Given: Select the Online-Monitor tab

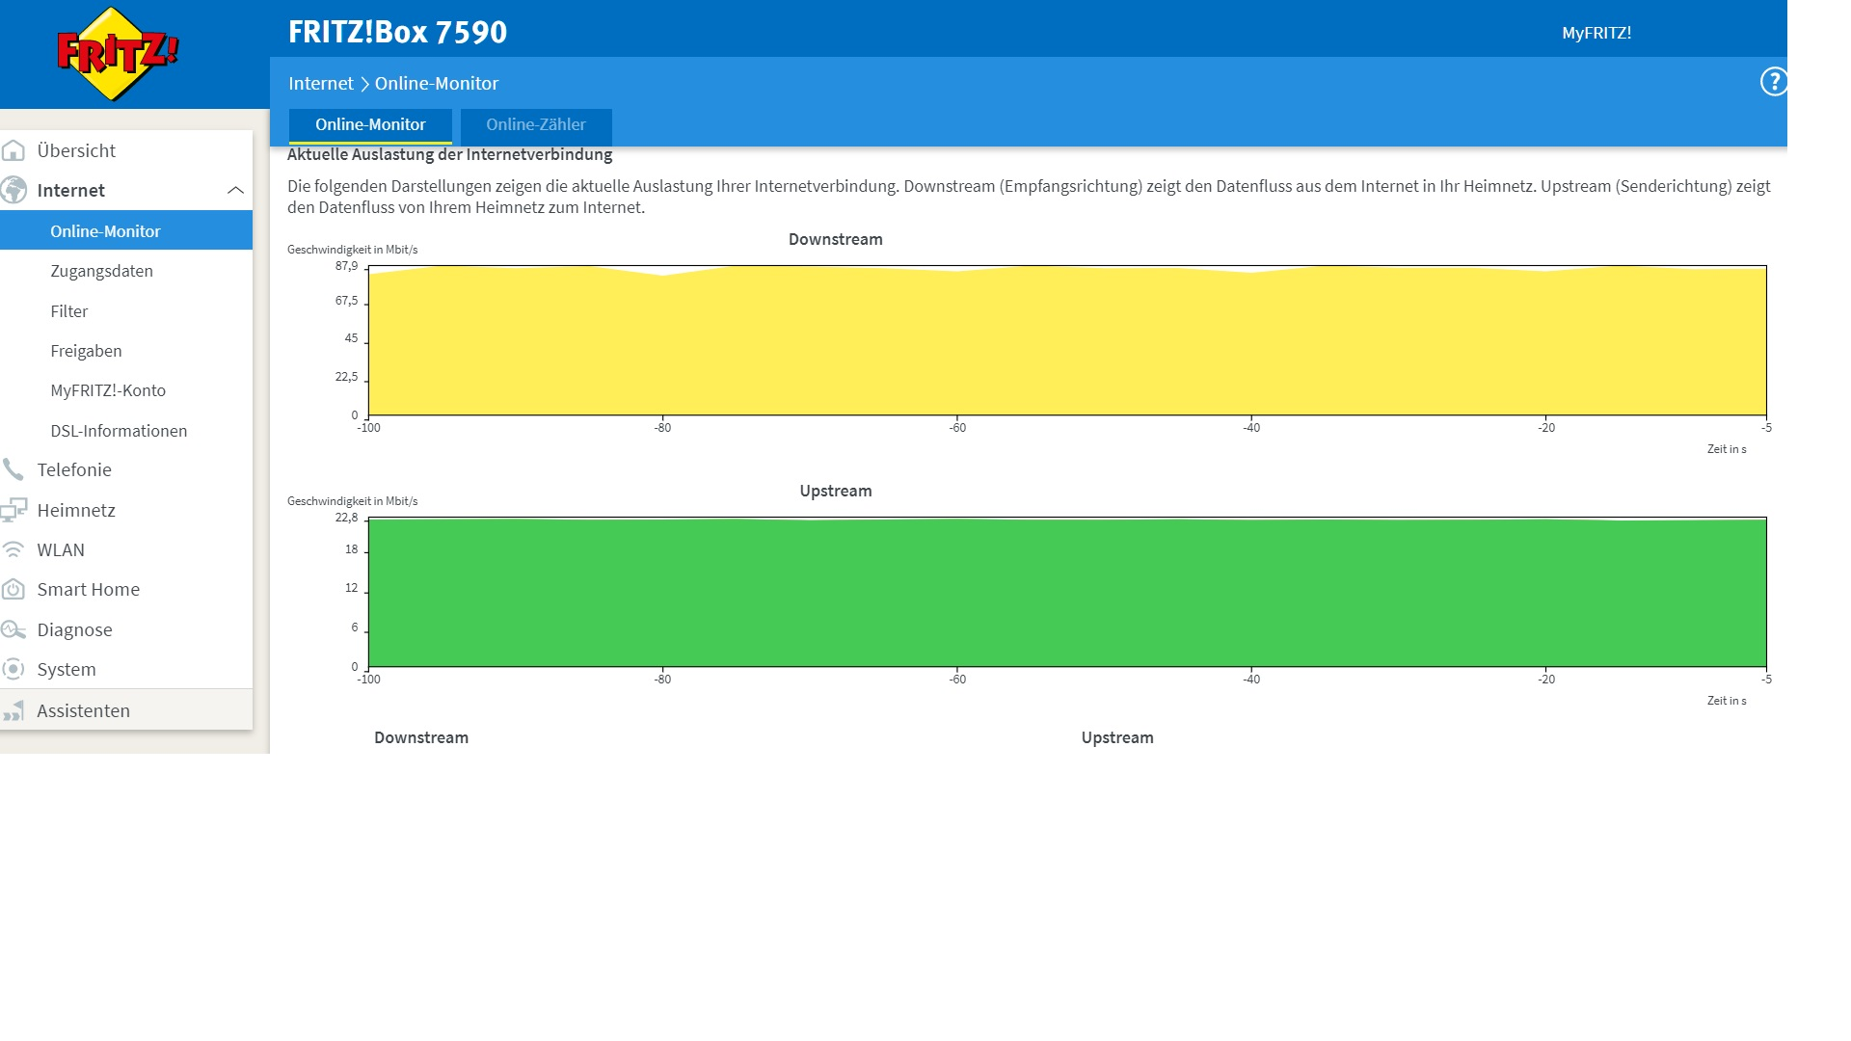Looking at the screenshot, I should (x=370, y=125).
